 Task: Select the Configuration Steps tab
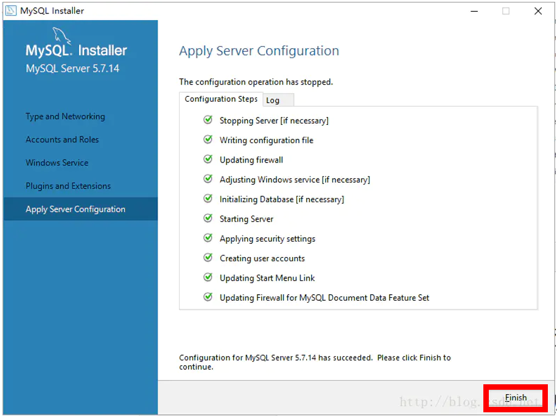[x=221, y=98]
